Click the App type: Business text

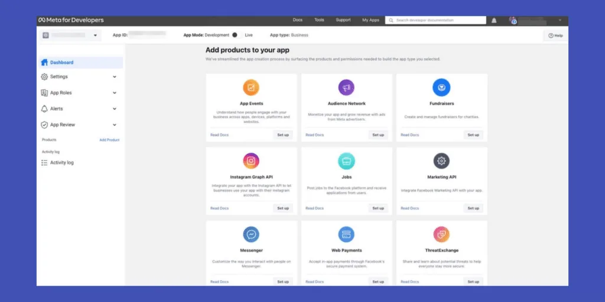click(289, 35)
